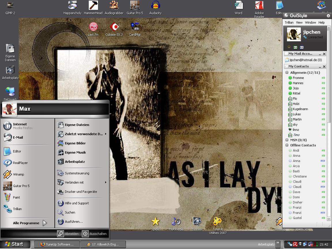
Task: Select the CardMgr desktop icon
Action: point(135,29)
